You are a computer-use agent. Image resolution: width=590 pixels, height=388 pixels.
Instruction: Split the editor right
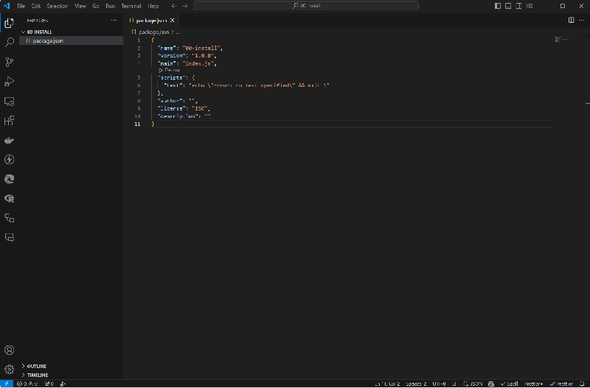571,21
